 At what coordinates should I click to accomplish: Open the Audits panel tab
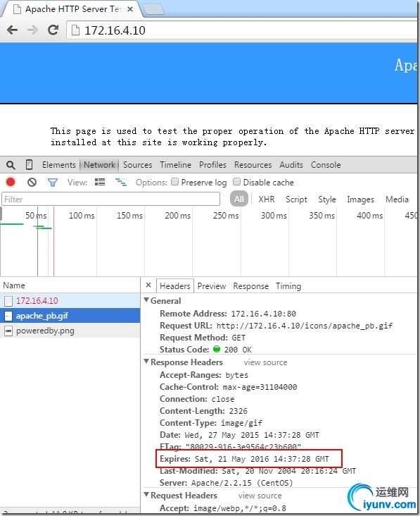291,165
